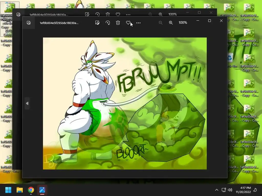Image resolution: width=262 pixels, height=196 pixels.
Task: Open the taskbar clock and date
Action: click(x=243, y=190)
